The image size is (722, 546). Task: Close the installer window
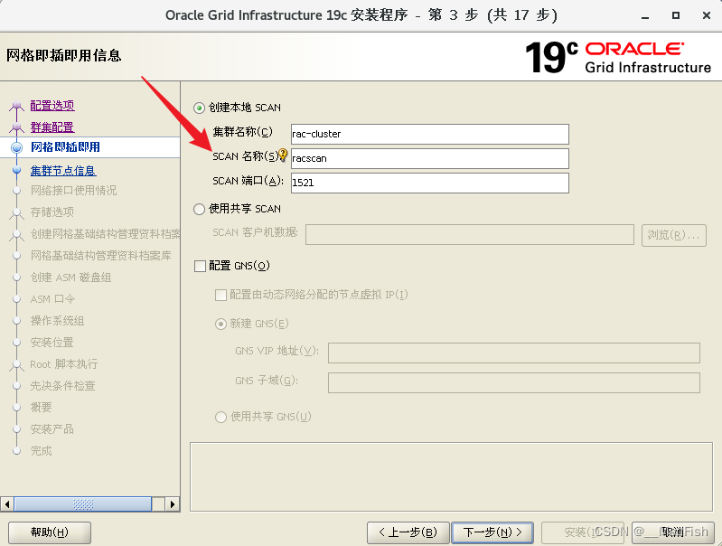coord(707,15)
